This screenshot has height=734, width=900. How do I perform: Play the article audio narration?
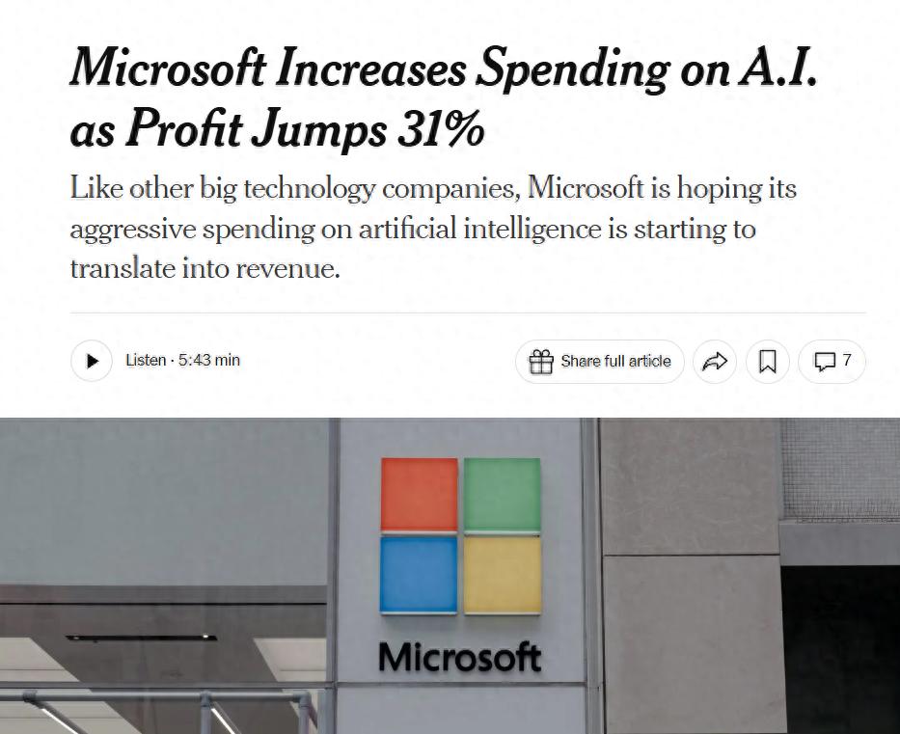[92, 361]
